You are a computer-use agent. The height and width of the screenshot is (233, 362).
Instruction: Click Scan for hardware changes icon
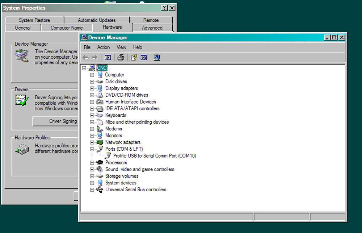(x=157, y=57)
